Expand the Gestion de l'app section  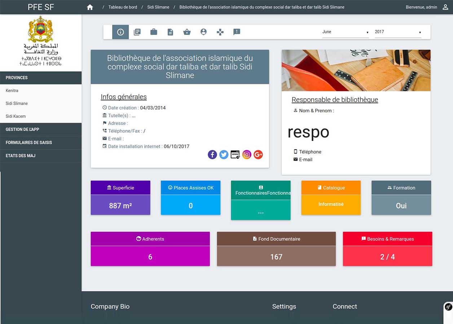(x=41, y=129)
